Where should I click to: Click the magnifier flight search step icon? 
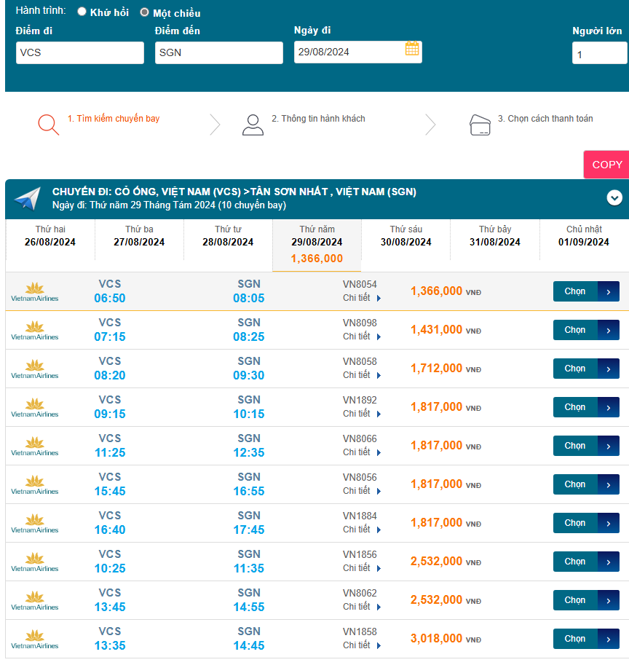[x=48, y=125]
